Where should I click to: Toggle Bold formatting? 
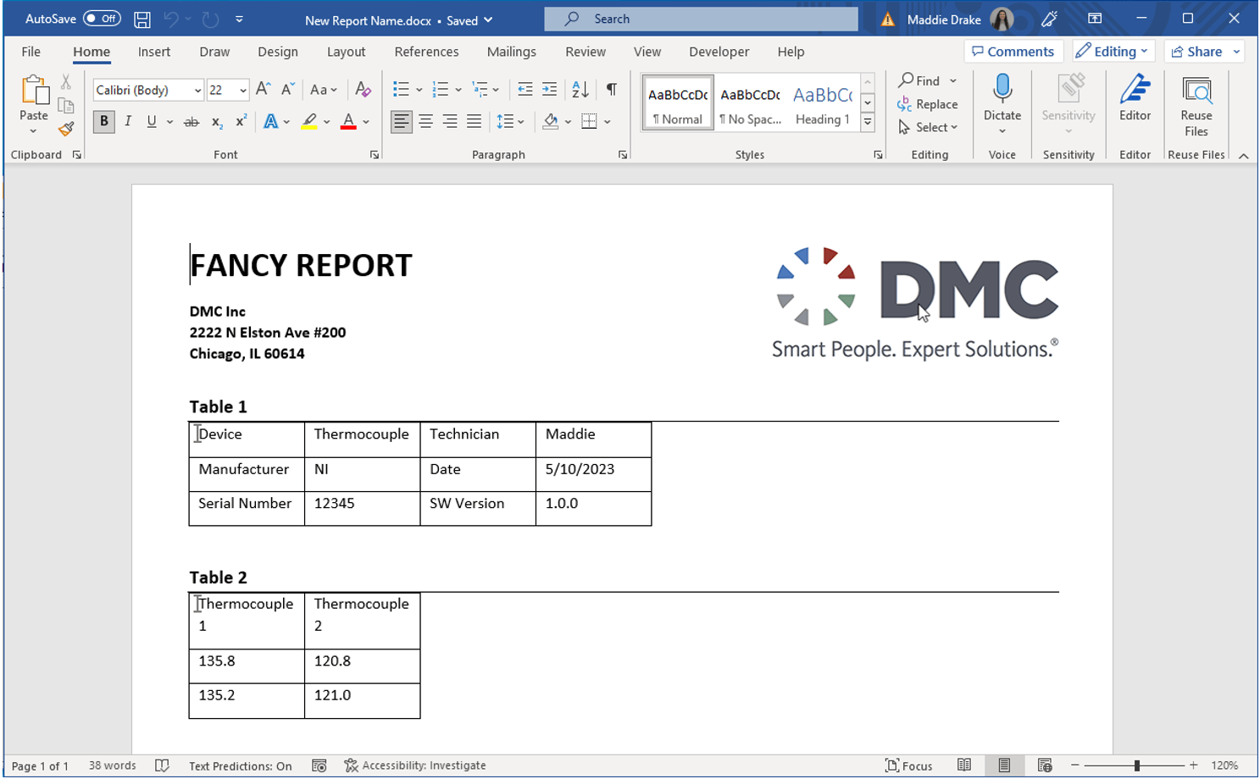(103, 122)
